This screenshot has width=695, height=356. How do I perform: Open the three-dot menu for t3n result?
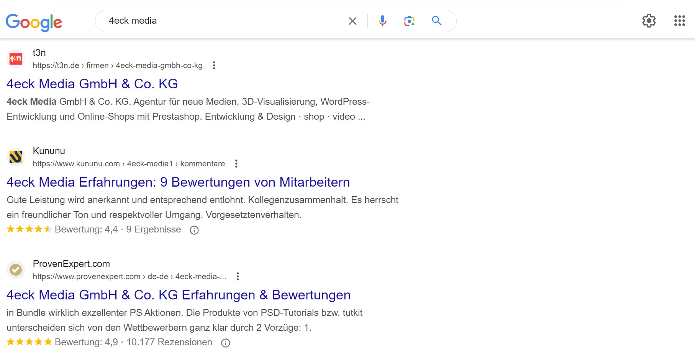coord(214,65)
